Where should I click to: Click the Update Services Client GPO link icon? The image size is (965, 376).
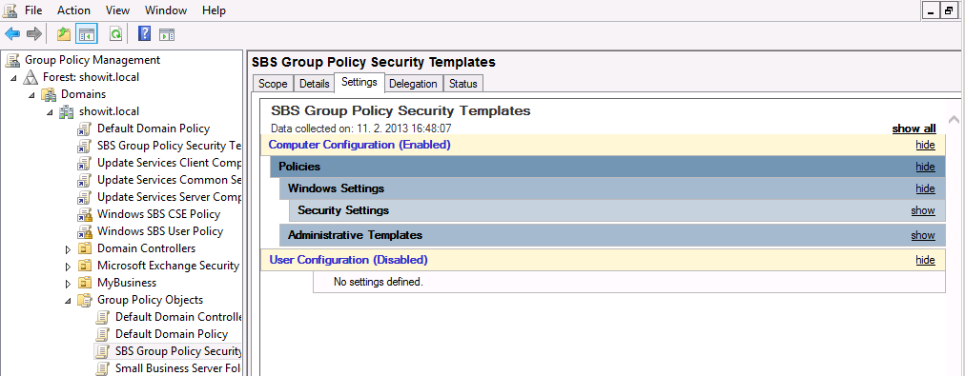click(x=84, y=164)
